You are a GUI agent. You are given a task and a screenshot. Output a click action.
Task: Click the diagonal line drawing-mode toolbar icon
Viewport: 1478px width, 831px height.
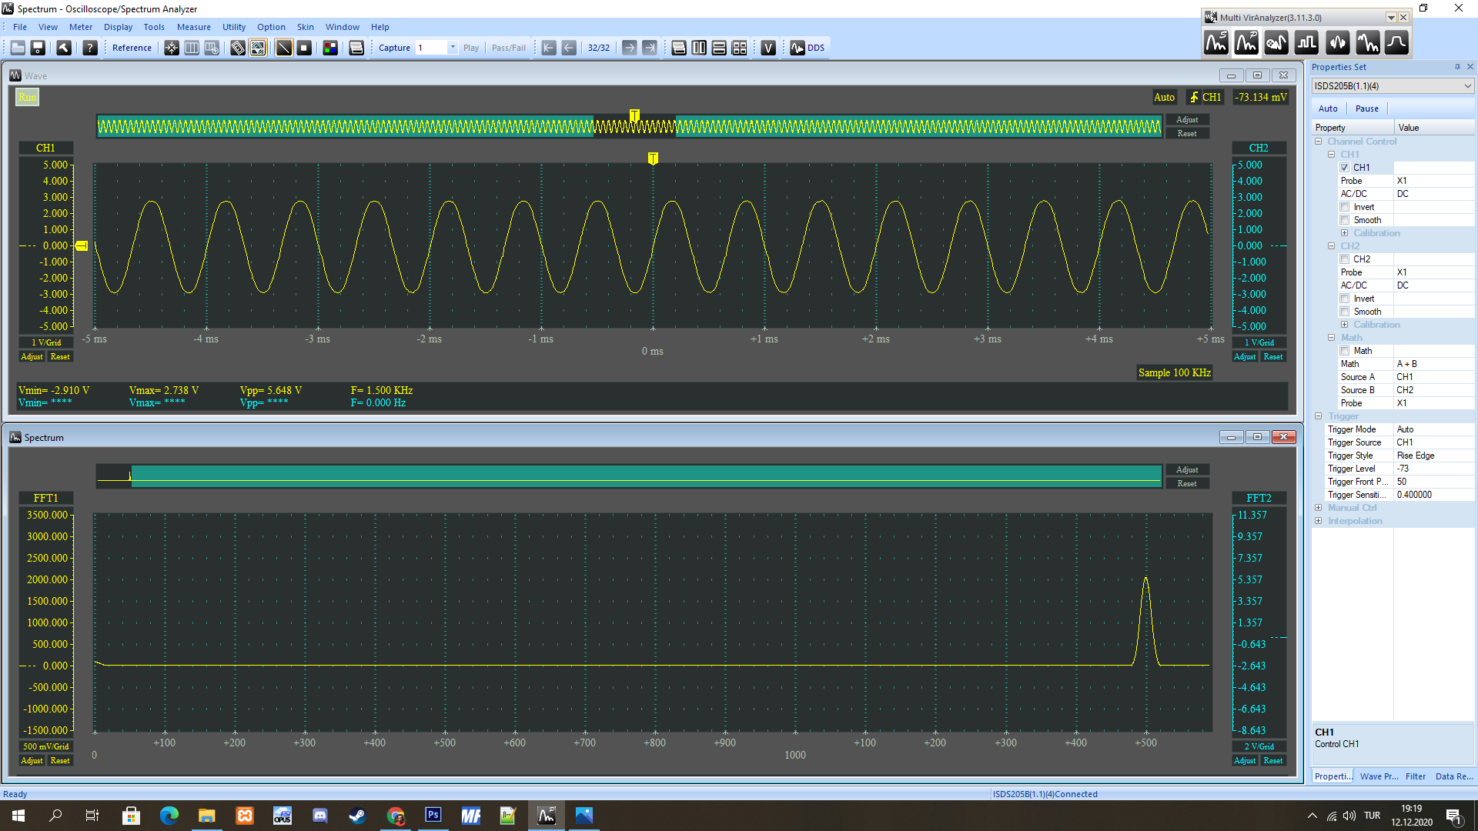(284, 48)
